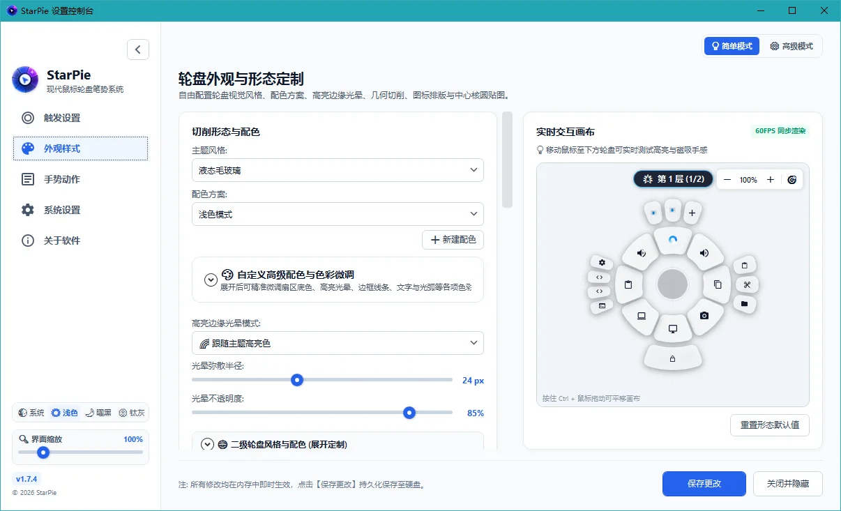This screenshot has width=841, height=511.
Task: Click the 界面缩放 slider handle
Action: pyautogui.click(x=43, y=452)
